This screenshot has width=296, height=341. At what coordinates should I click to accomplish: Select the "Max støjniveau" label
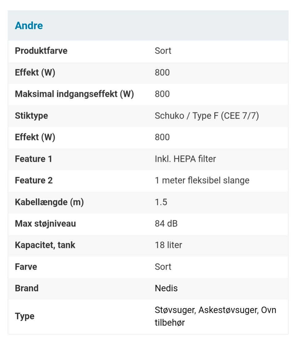click(x=45, y=223)
